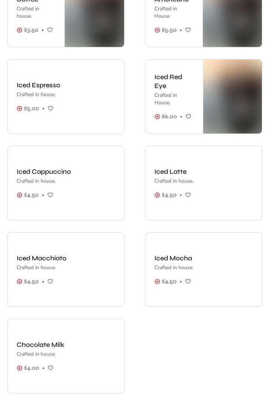This screenshot has width=277, height=409.
Task: Favorite Iced Red Eye with heart
Action: tap(188, 116)
